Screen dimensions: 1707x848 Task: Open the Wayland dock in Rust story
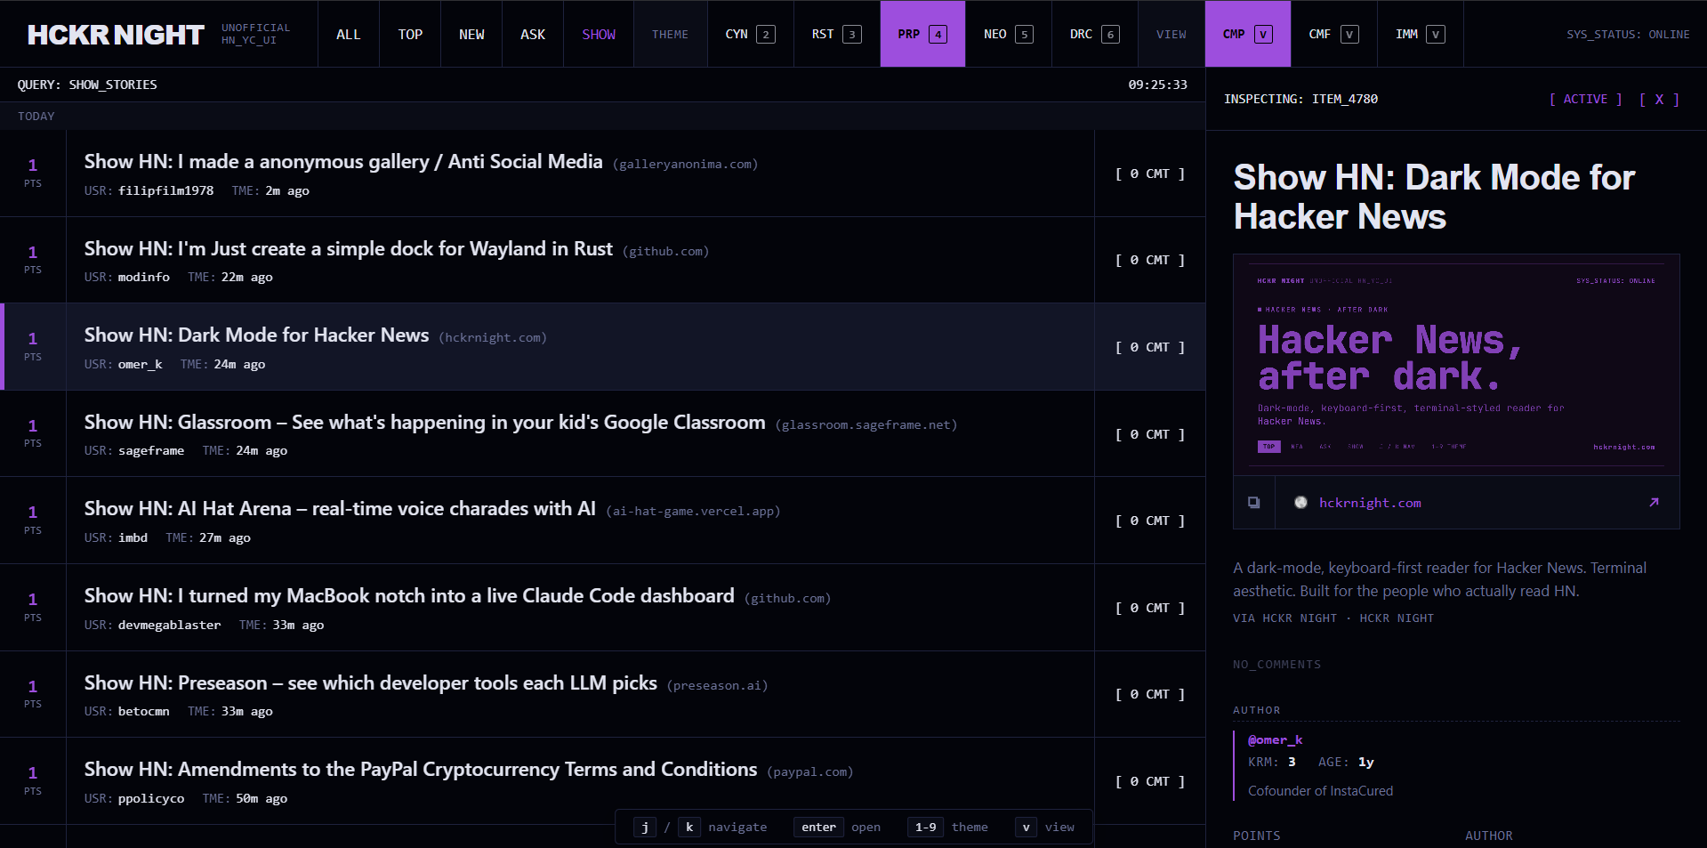pyautogui.click(x=349, y=249)
